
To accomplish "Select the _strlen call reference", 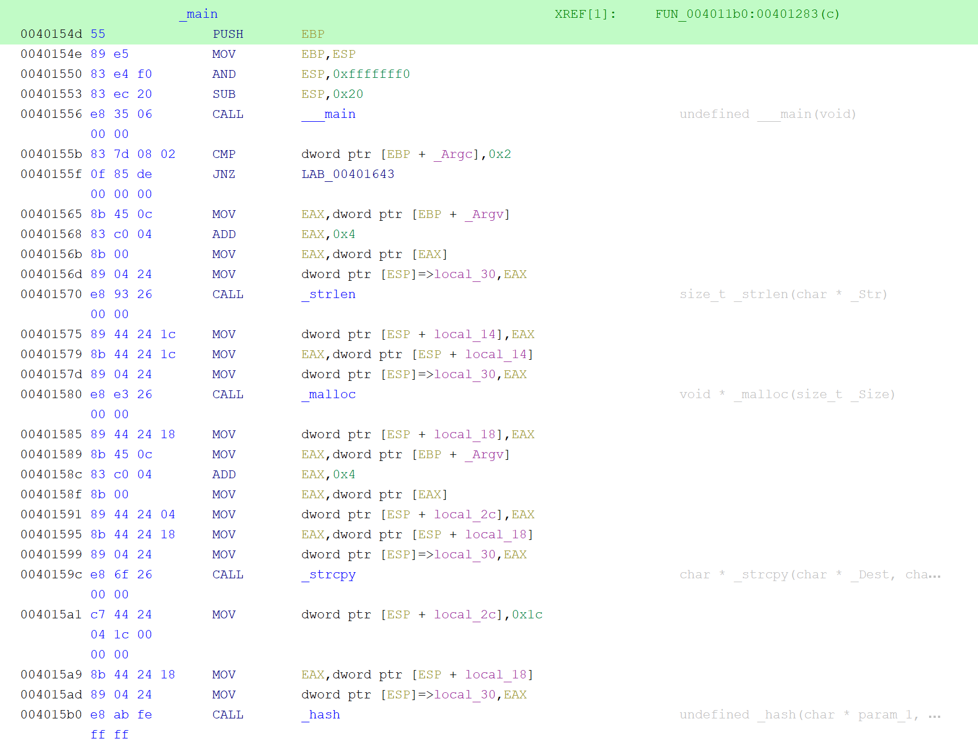I will 329,294.
